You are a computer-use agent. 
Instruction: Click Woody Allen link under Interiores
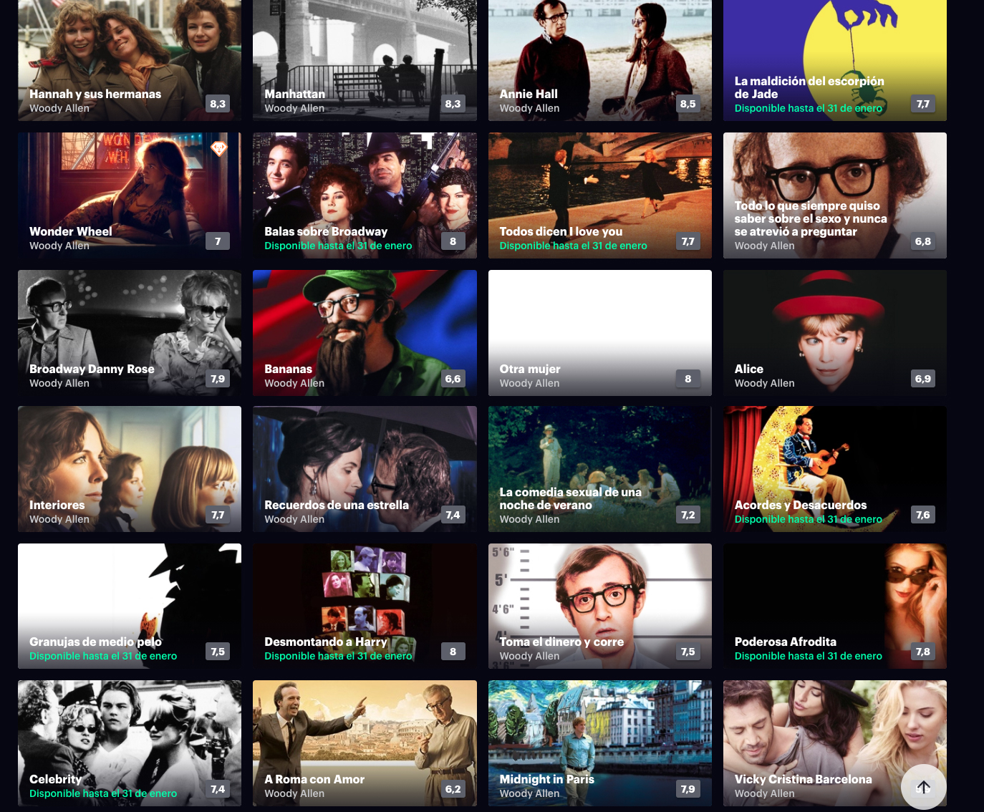coord(59,519)
